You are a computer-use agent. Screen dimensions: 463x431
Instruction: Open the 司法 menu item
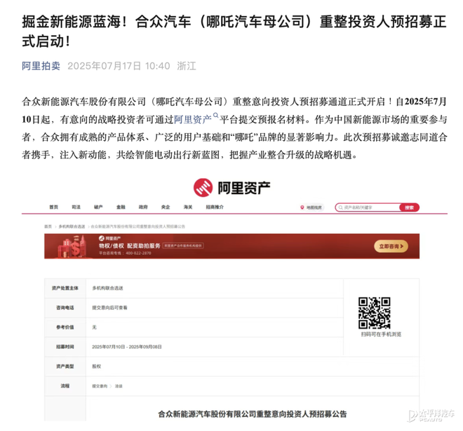pyautogui.click(x=76, y=207)
